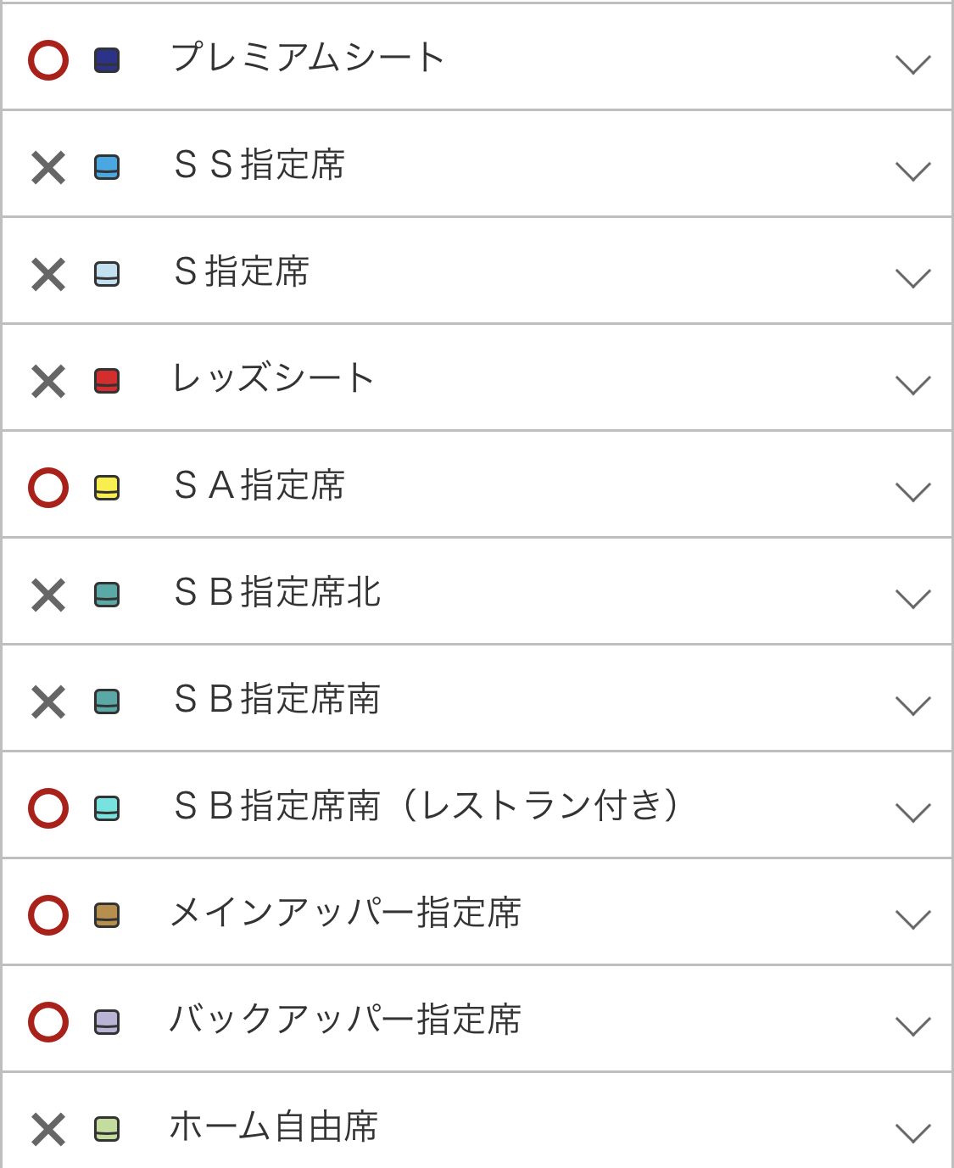Click the sold-out X icon for ＳＢ指定席北
The image size is (954, 1168).
click(48, 595)
